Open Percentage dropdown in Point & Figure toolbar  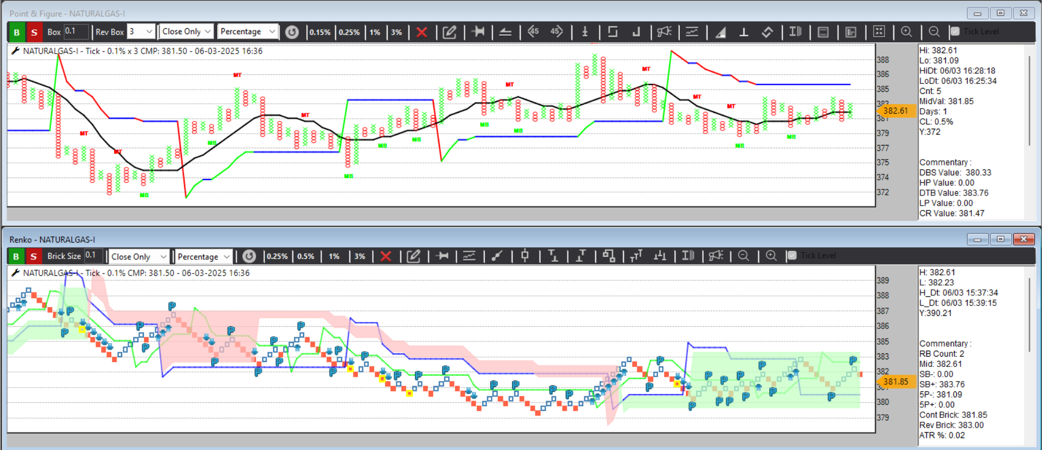(x=248, y=31)
